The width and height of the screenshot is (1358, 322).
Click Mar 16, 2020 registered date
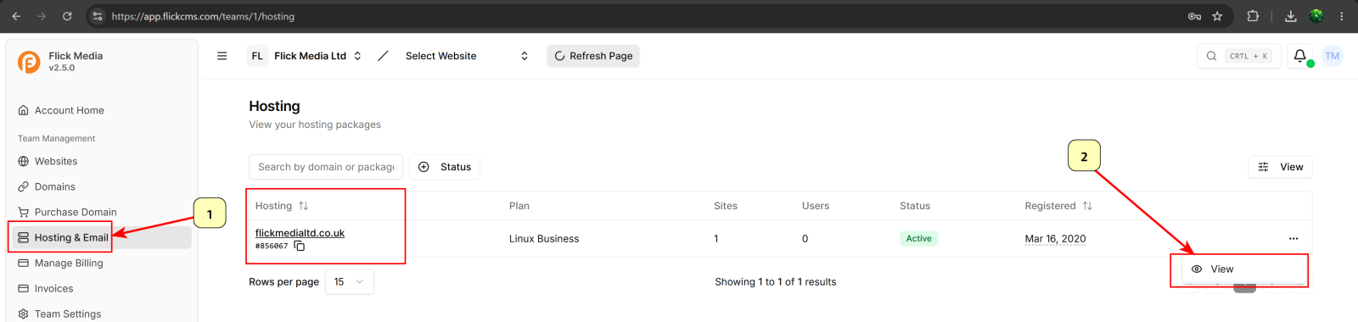point(1055,239)
